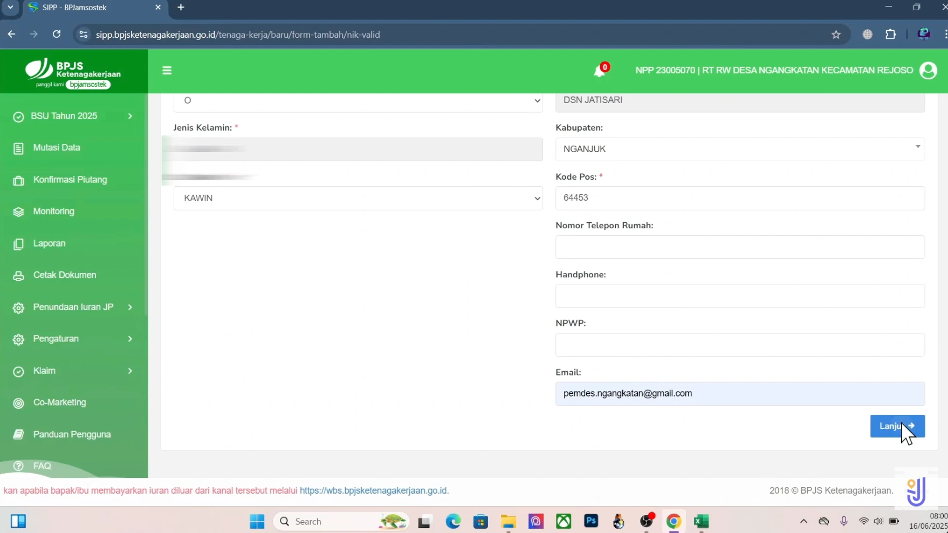Viewport: 948px width, 533px height.
Task: Click the Lanjut button
Action: point(897,426)
